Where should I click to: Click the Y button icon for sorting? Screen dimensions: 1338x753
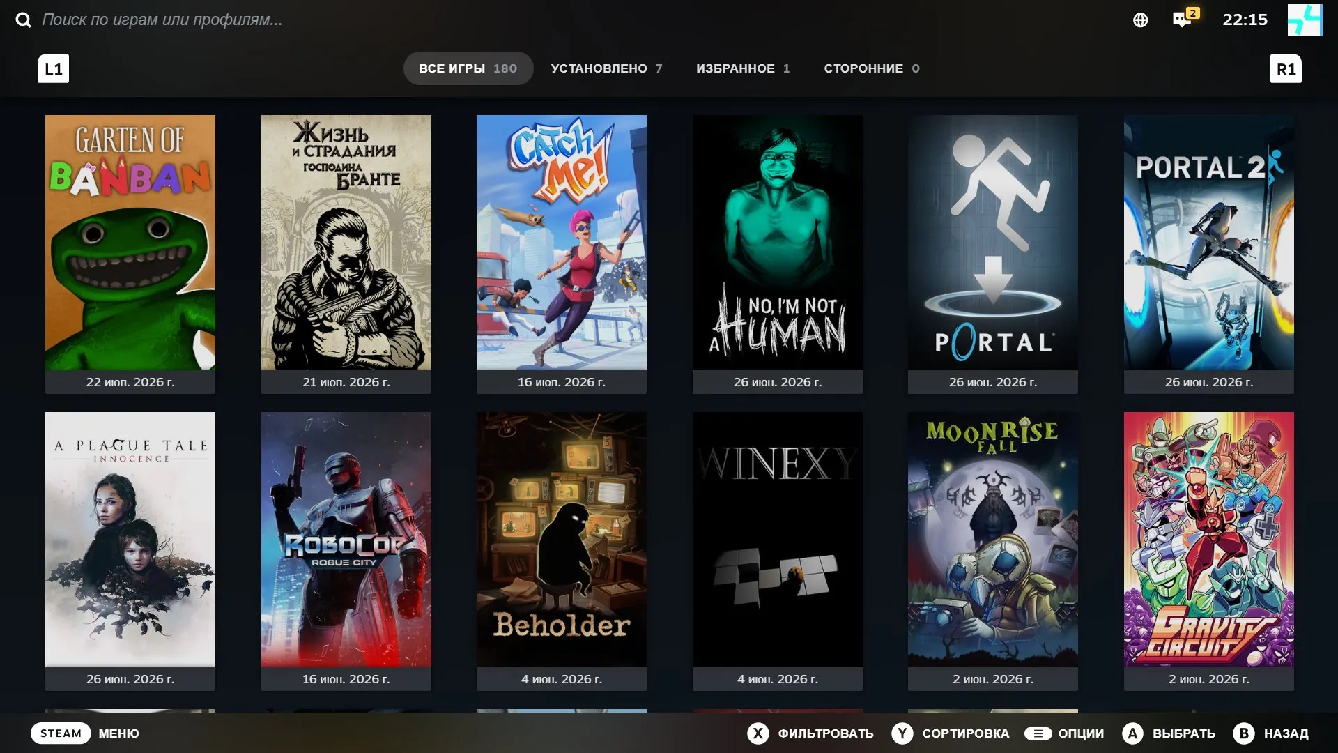902,733
